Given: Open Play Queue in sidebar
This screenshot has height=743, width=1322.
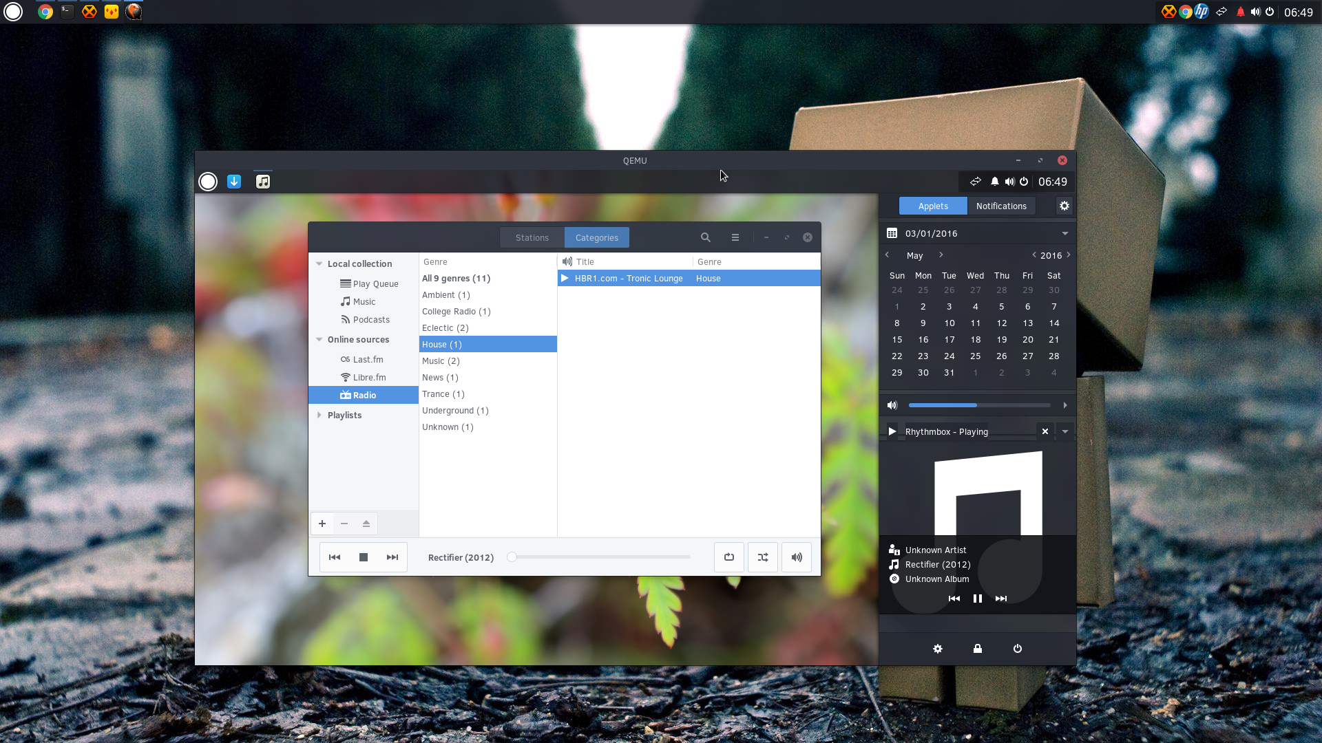Looking at the screenshot, I should point(364,283).
